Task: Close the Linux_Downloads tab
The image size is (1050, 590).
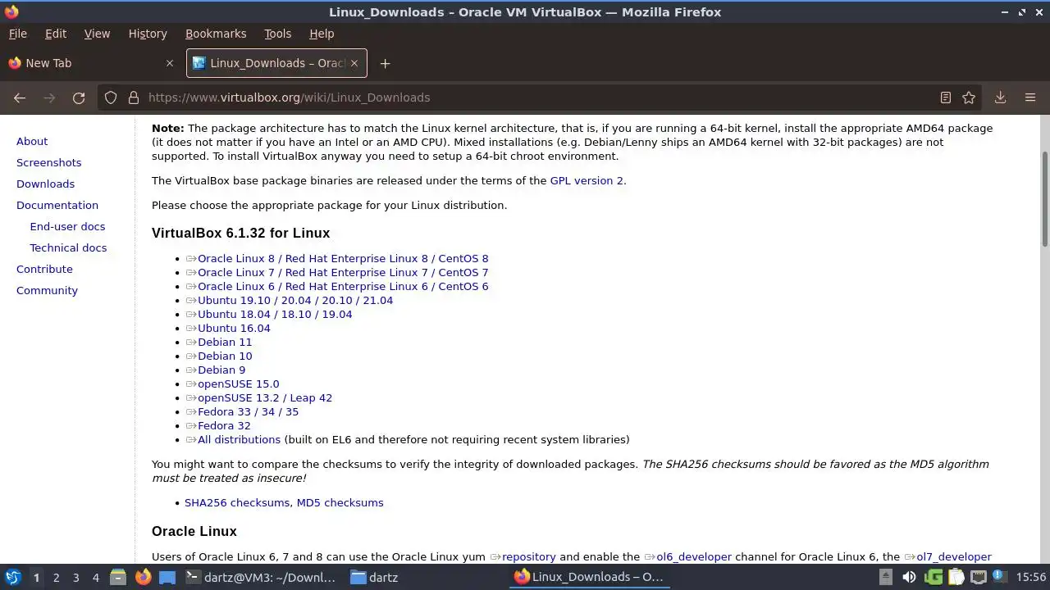Action: (x=354, y=63)
